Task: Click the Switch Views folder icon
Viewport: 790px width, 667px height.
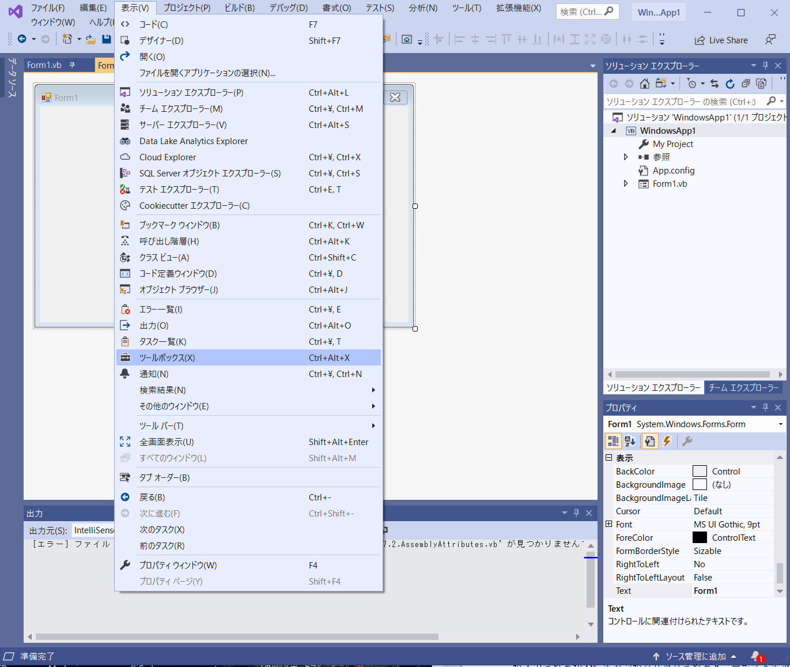Action: [x=661, y=84]
